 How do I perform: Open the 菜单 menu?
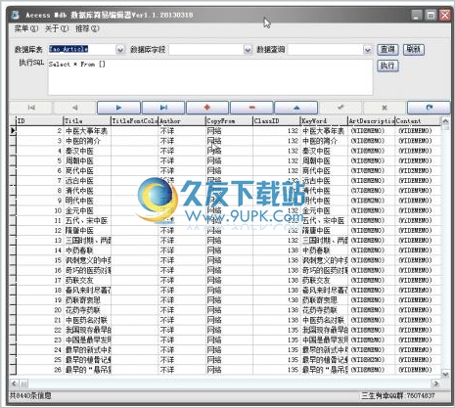[26, 28]
